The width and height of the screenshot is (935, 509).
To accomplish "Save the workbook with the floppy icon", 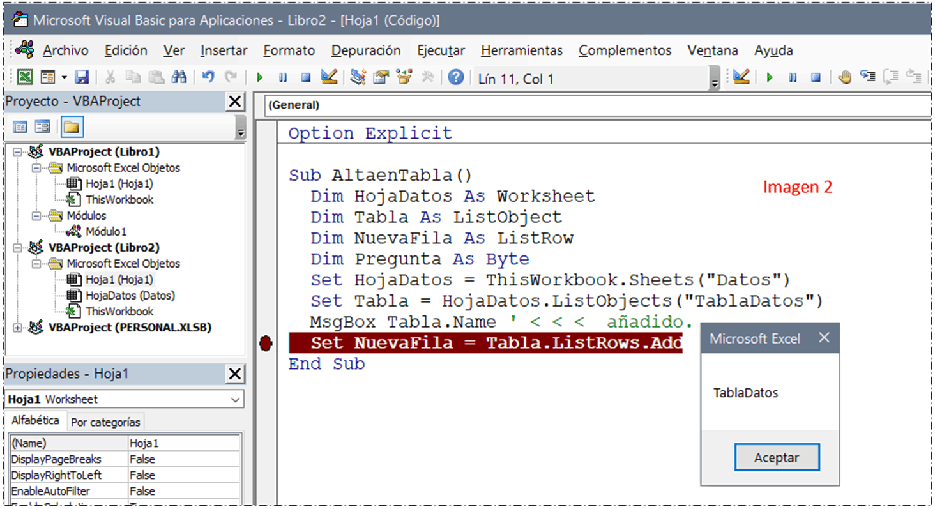I will point(82,78).
